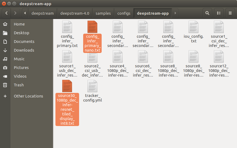Viewport: 237px width, 148px height.
Task: Click the Desktop folder icon in sidebar
Action: [x=5, y=33]
